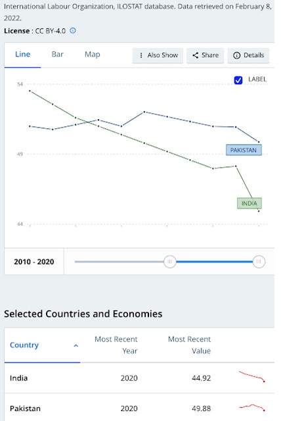Uncheck the LABEL checkbox
This screenshot has width=281, height=421.
point(238,80)
